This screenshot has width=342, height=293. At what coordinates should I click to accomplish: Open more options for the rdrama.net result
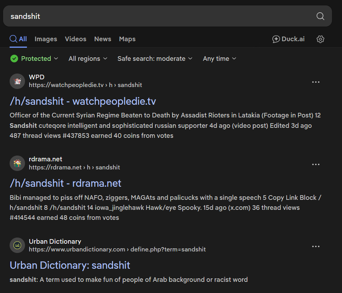(316, 164)
